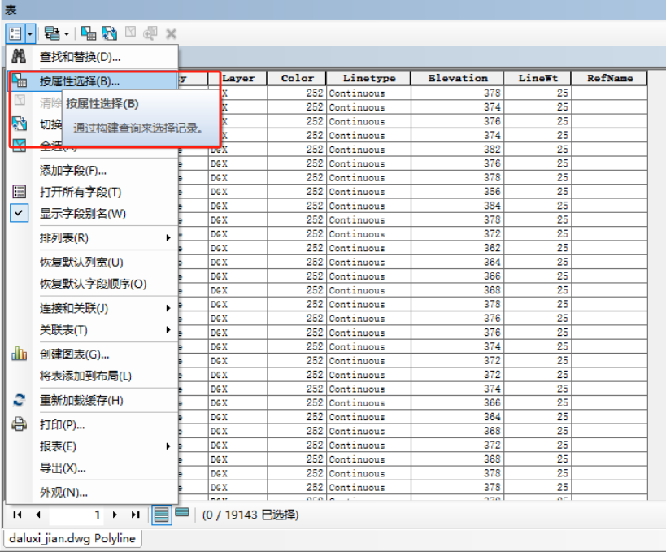The image size is (666, 552).
Task: Click the binoculars find icon in menu
Action: tap(19, 56)
